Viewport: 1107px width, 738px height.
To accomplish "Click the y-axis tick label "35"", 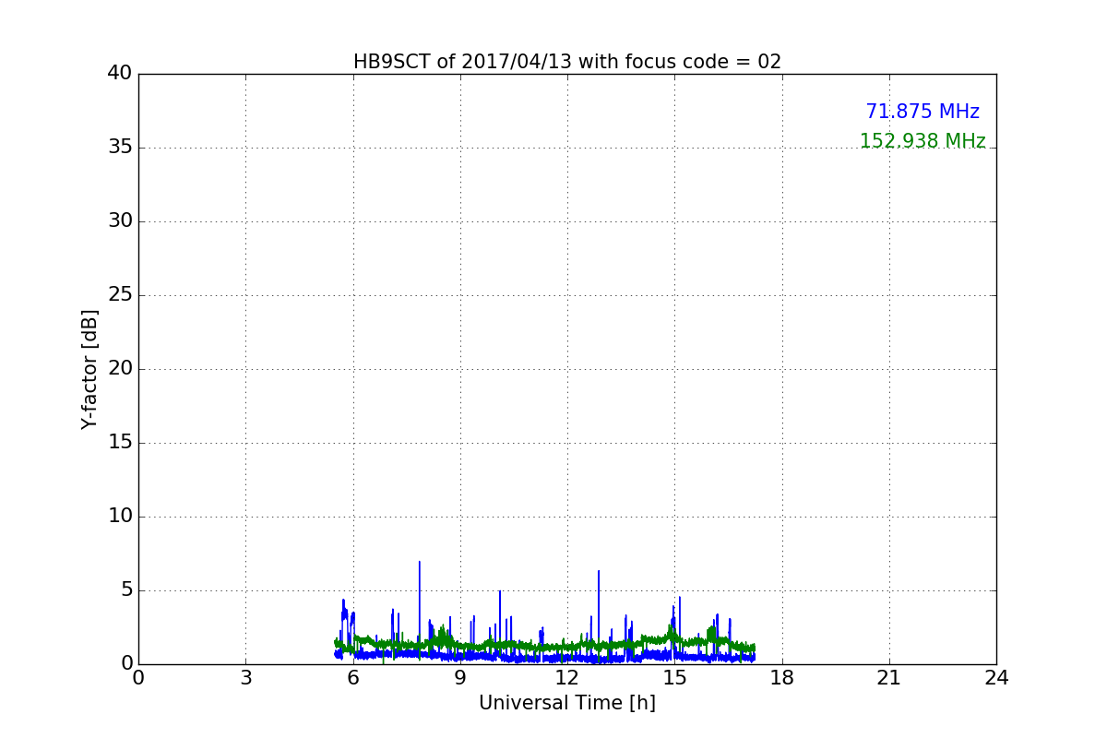I will pos(119,148).
